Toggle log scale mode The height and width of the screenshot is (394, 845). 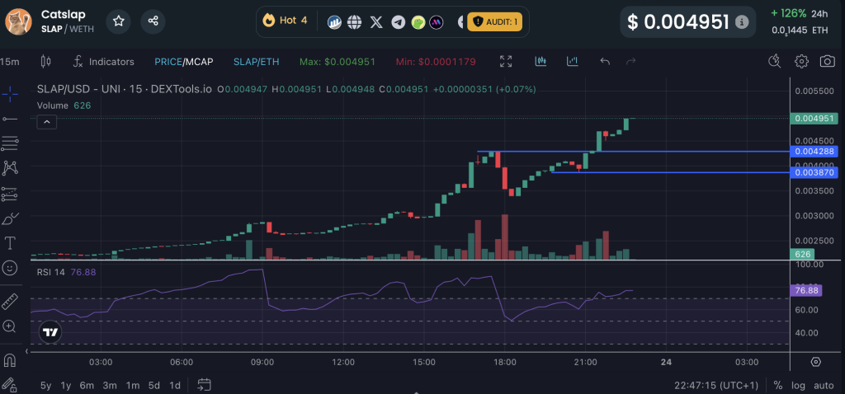[799, 386]
